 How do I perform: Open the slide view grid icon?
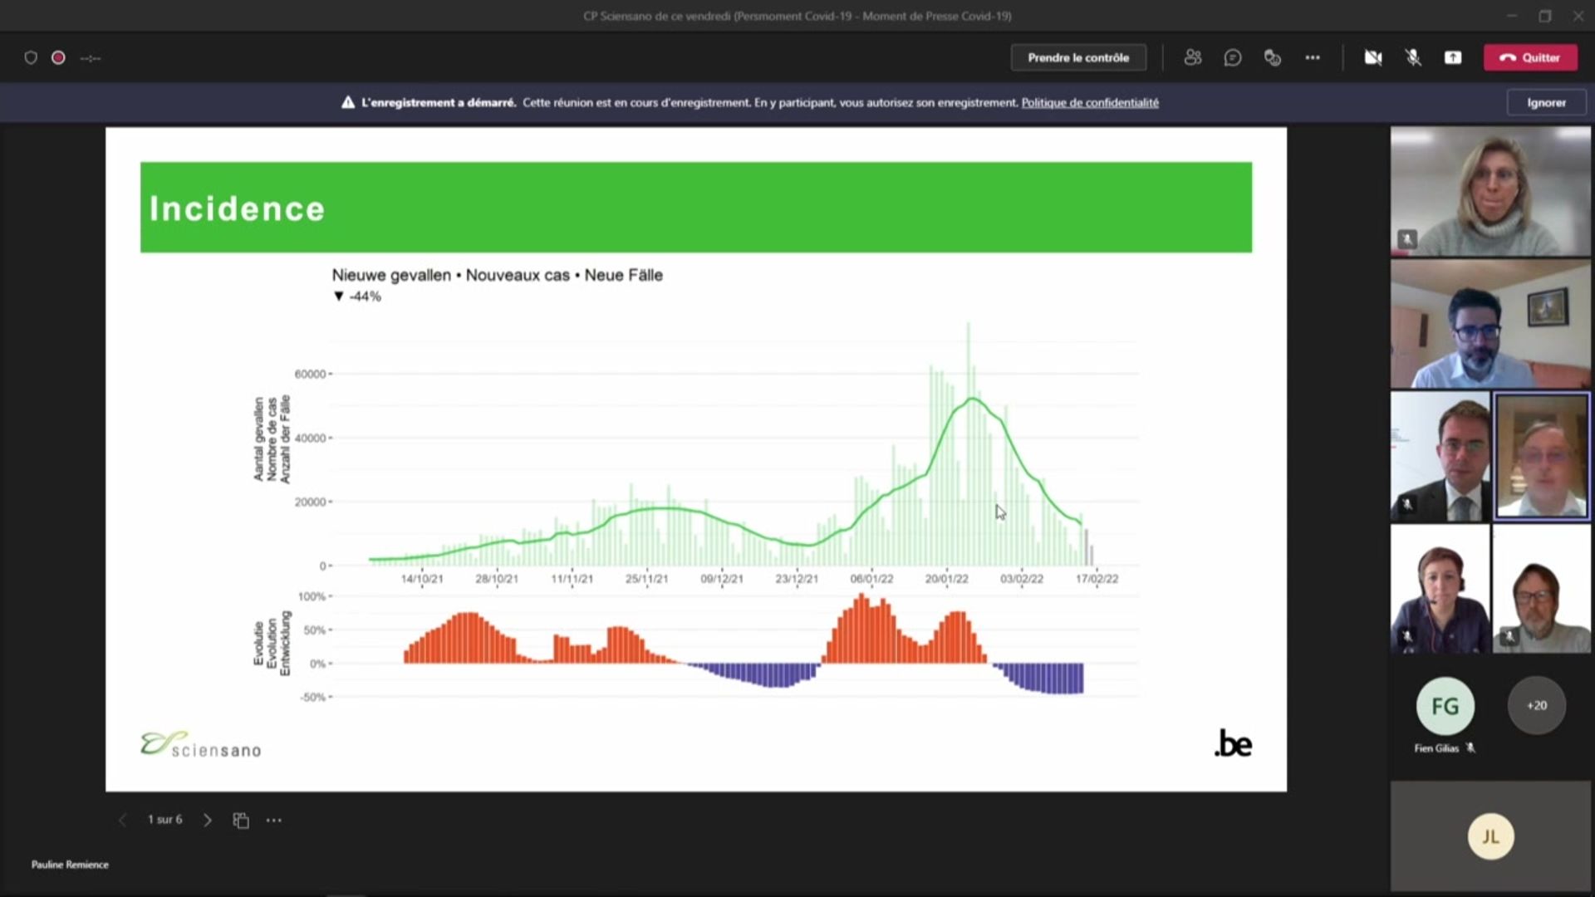coord(241,821)
